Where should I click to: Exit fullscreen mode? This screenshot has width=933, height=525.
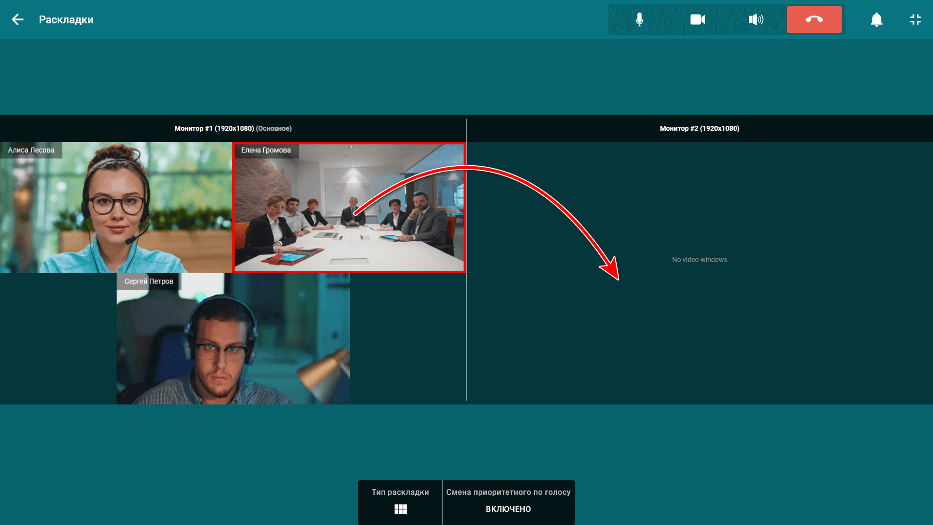click(916, 19)
